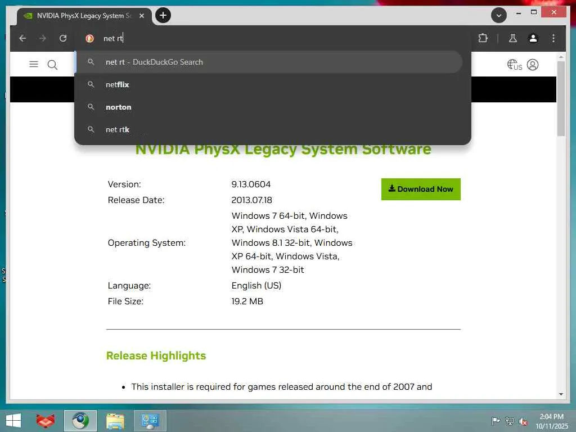Choose 'net rt - DuckDuckGo Search' suggestion
This screenshot has height=432, width=576.
pos(269,62)
